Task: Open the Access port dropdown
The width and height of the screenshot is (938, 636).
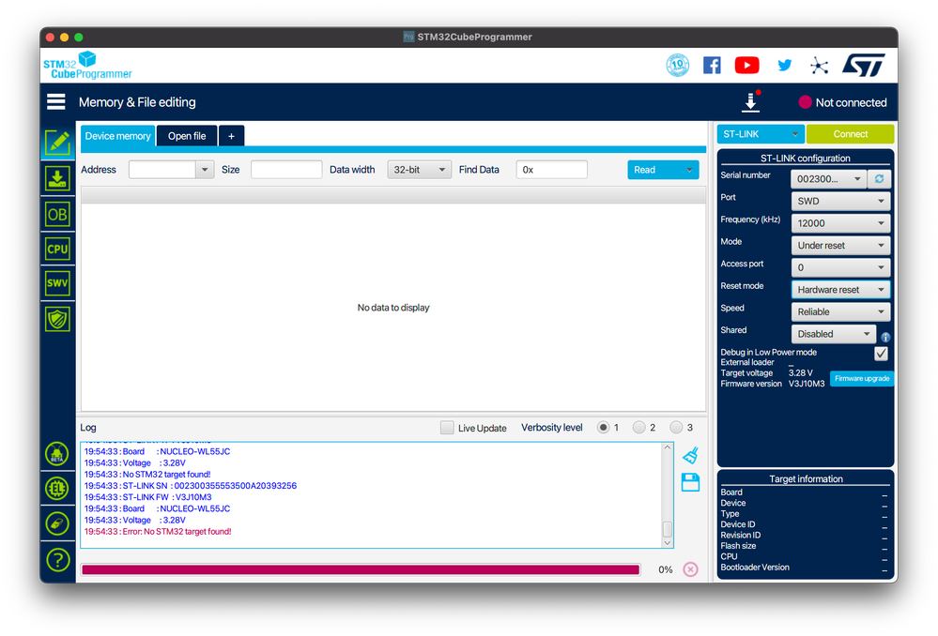Action: point(840,267)
